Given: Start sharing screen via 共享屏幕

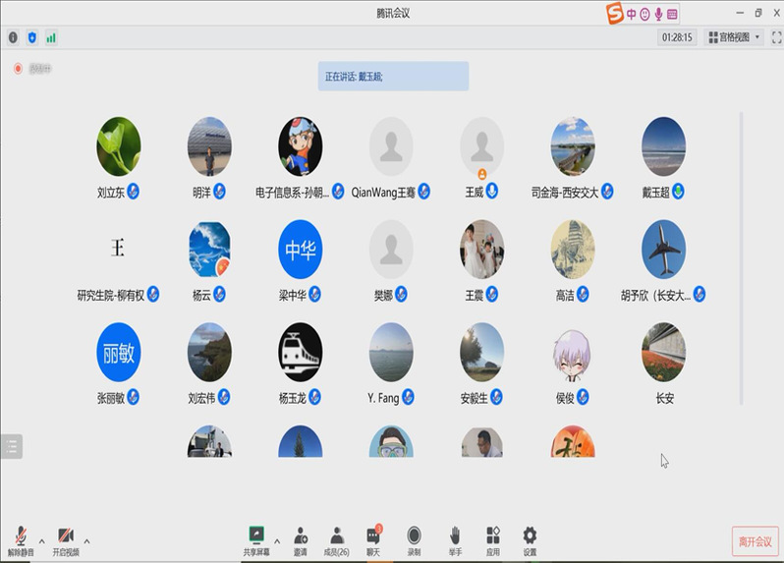Looking at the screenshot, I should (x=256, y=537).
